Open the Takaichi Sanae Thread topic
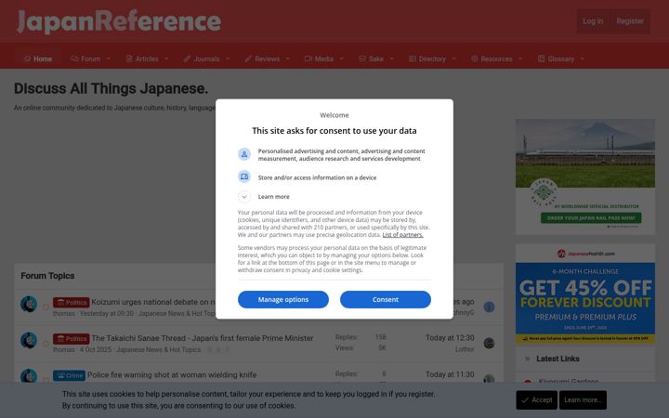This screenshot has width=669, height=418. [203, 338]
